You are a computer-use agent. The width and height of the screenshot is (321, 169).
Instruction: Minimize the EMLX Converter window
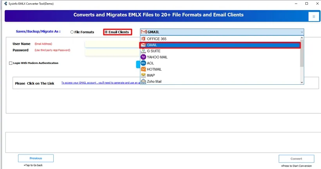(x=296, y=4)
